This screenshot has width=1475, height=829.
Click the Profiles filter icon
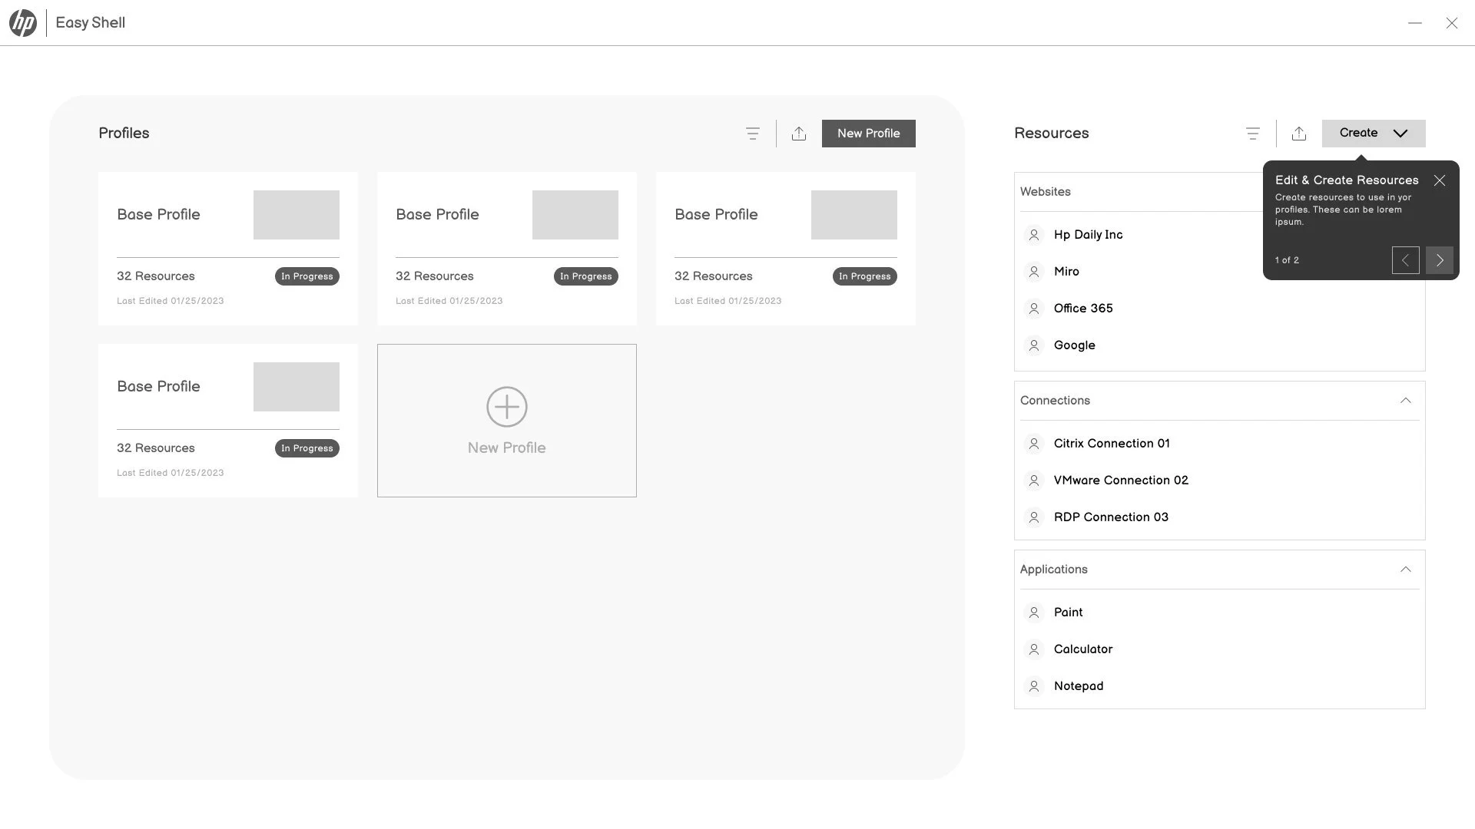pos(752,134)
